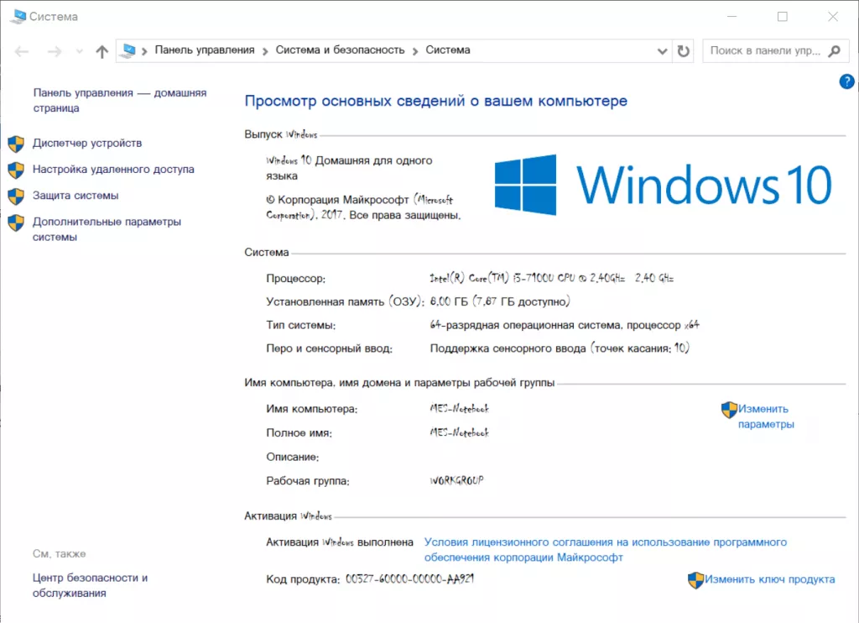
Task: Open Диспетчер устройств link
Action: [x=87, y=143]
